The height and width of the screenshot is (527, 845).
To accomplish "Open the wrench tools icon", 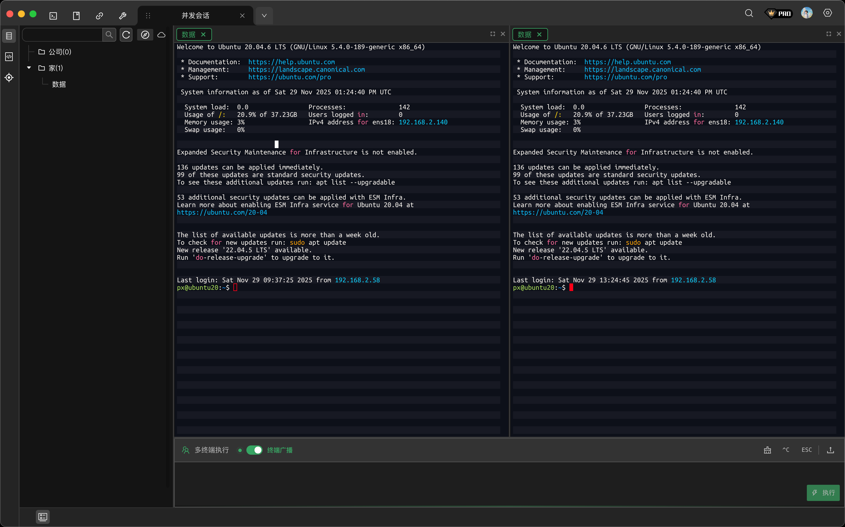I will tap(122, 16).
